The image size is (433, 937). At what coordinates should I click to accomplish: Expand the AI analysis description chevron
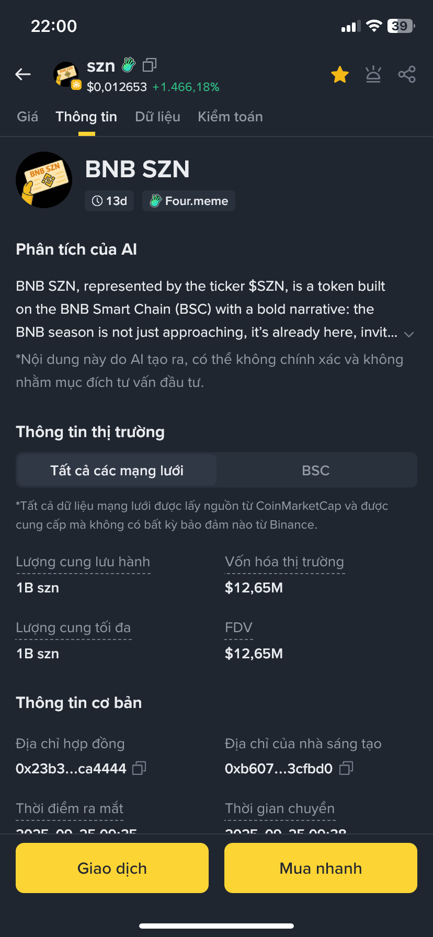coord(409,334)
